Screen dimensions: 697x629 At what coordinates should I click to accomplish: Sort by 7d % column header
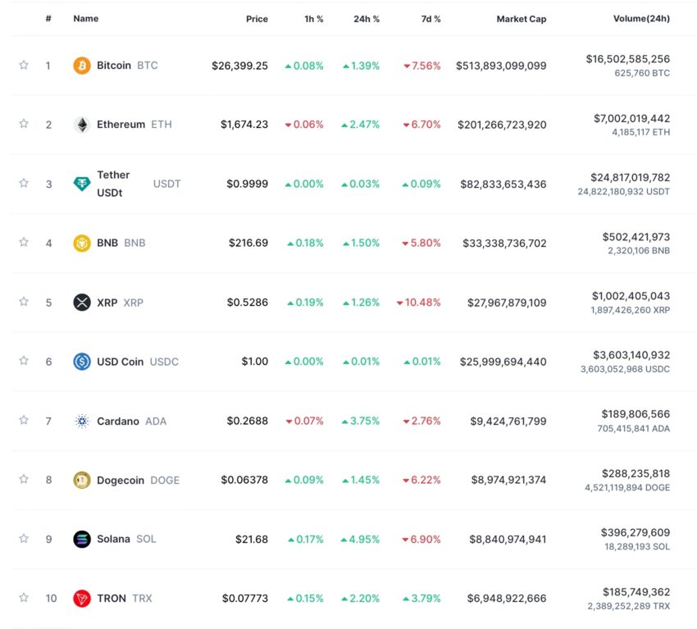[430, 19]
